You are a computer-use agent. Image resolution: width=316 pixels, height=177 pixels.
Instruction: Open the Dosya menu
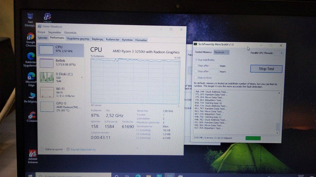tap(41, 32)
